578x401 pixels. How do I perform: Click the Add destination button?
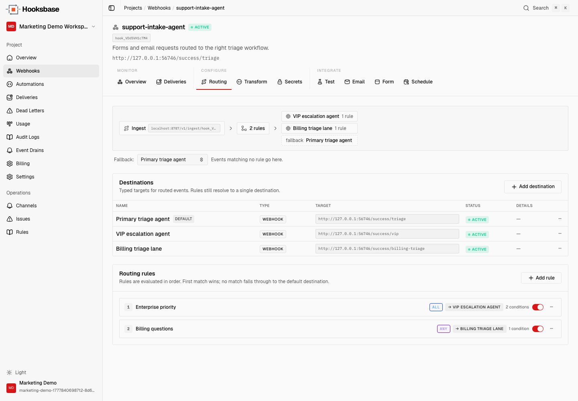533,187
